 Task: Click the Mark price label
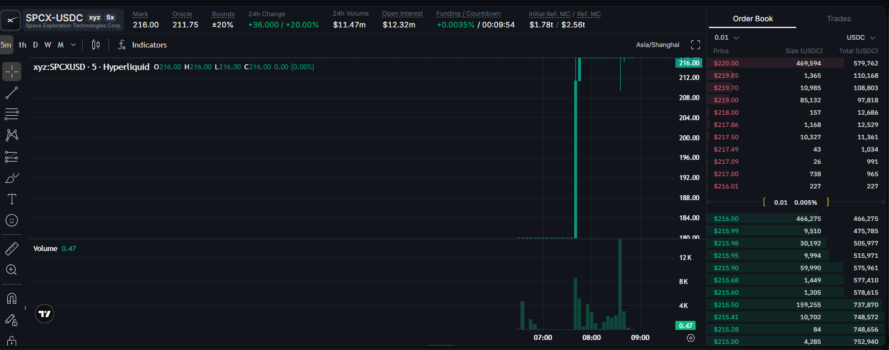[140, 14]
